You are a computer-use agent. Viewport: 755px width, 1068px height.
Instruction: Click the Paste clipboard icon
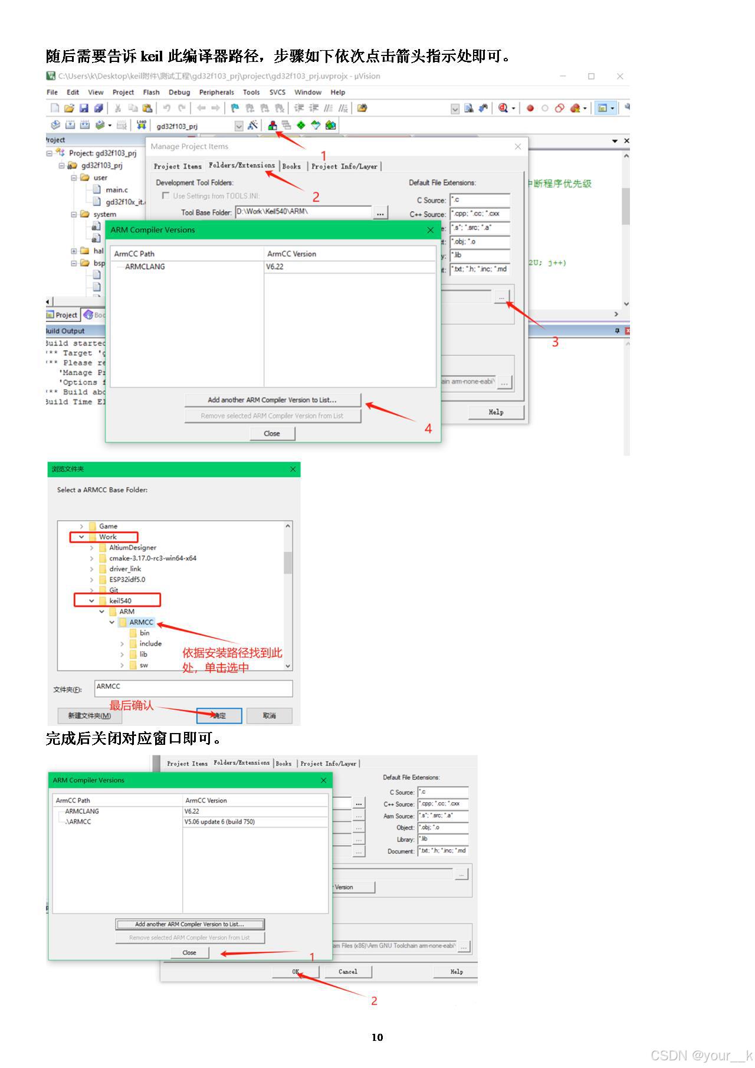click(147, 108)
